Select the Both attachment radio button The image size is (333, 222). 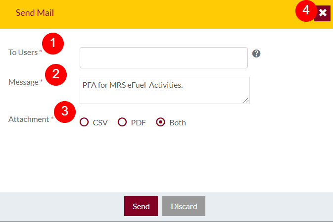[x=160, y=122]
